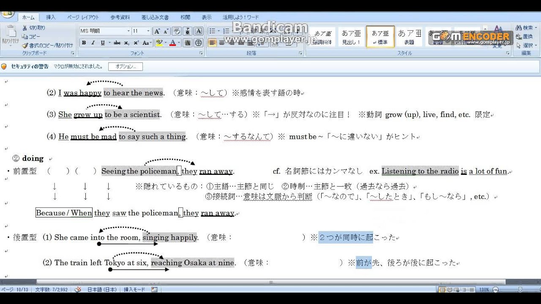Click the word count 文字数: 7/2,992
Screen dimensions: 541x304
[x=51, y=290]
